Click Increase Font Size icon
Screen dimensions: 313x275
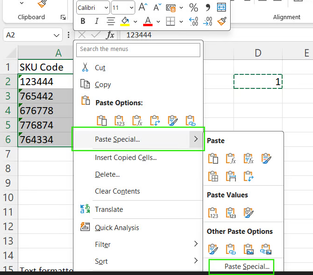(x=143, y=7)
